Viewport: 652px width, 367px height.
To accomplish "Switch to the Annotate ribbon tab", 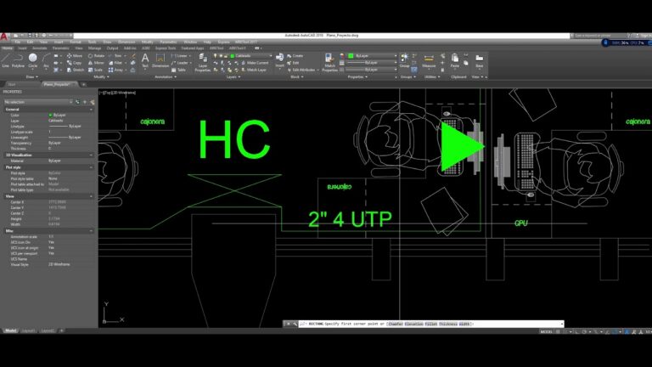I will pyautogui.click(x=39, y=48).
